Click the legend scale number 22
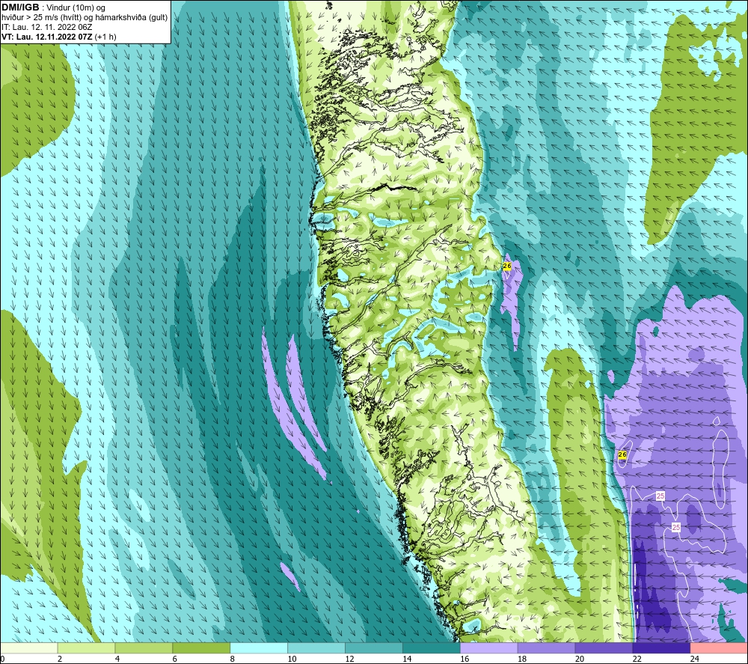The width and height of the screenshot is (748, 664). click(637, 659)
